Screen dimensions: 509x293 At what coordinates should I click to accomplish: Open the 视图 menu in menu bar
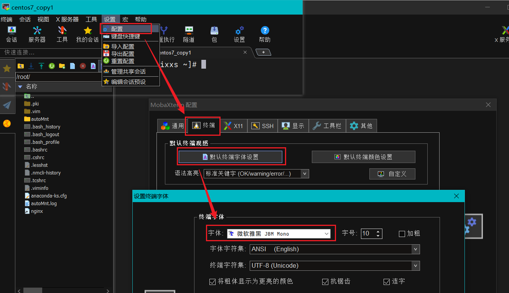point(43,19)
